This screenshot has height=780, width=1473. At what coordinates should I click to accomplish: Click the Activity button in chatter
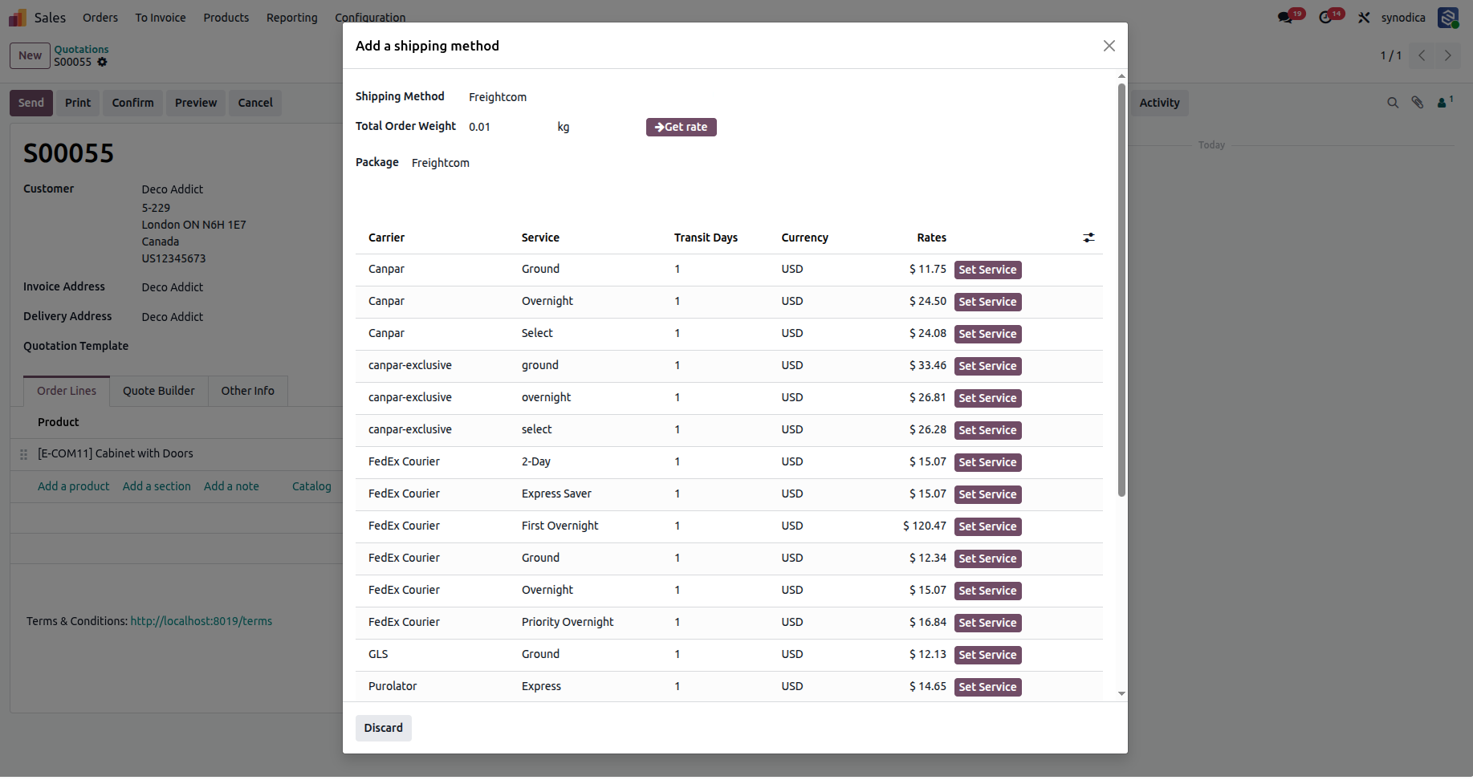click(x=1159, y=103)
